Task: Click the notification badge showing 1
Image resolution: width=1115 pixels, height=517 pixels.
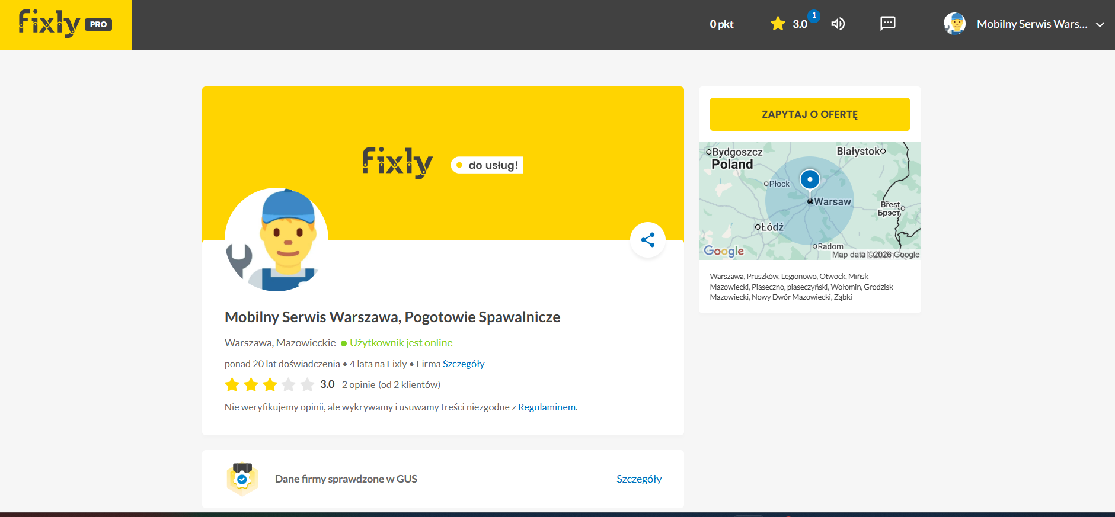Action: [x=814, y=15]
